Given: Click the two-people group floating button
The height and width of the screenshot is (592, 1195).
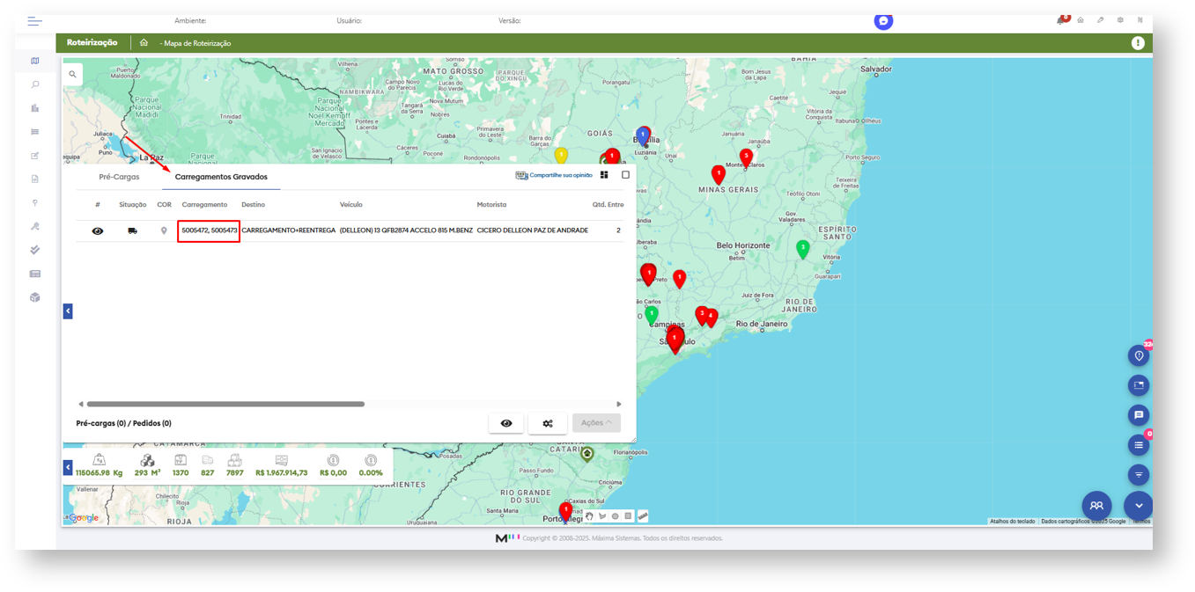Looking at the screenshot, I should point(1096,506).
